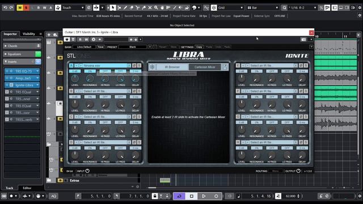The image size is (363, 204).
Task: Switch to Cartesian Mixer tab
Action: [x=205, y=67]
